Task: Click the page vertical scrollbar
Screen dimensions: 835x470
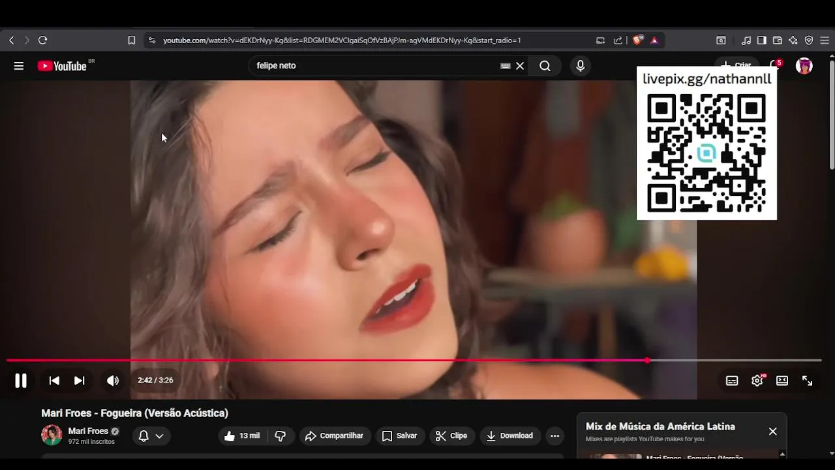Action: (832, 114)
